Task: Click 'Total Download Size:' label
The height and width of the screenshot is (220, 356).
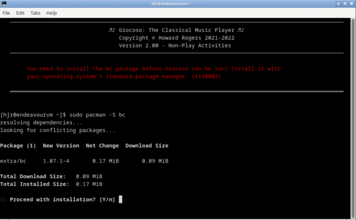Action: pyautogui.click(x=33, y=177)
